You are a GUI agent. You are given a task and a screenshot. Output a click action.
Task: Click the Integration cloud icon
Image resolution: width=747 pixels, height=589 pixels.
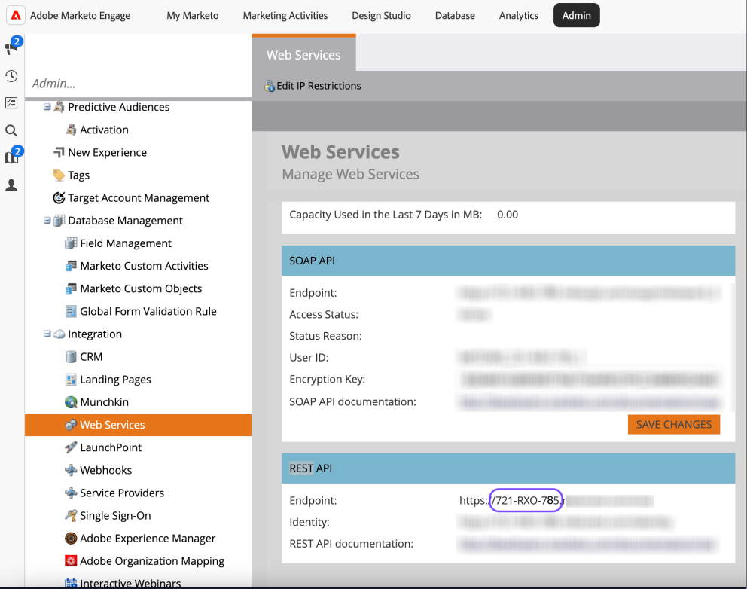point(59,334)
